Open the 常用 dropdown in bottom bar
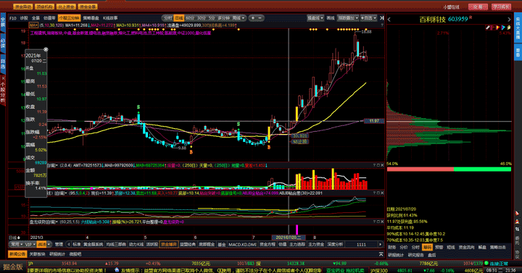The width and height of the screenshot is (522, 273). coord(17,245)
